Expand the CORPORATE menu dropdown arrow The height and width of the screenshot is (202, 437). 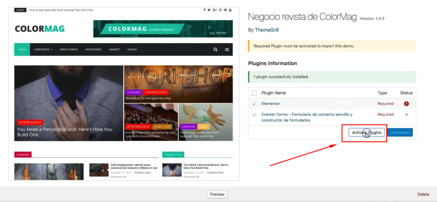51,49
